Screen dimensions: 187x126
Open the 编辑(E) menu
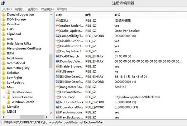pyautogui.click(x=20, y=9)
